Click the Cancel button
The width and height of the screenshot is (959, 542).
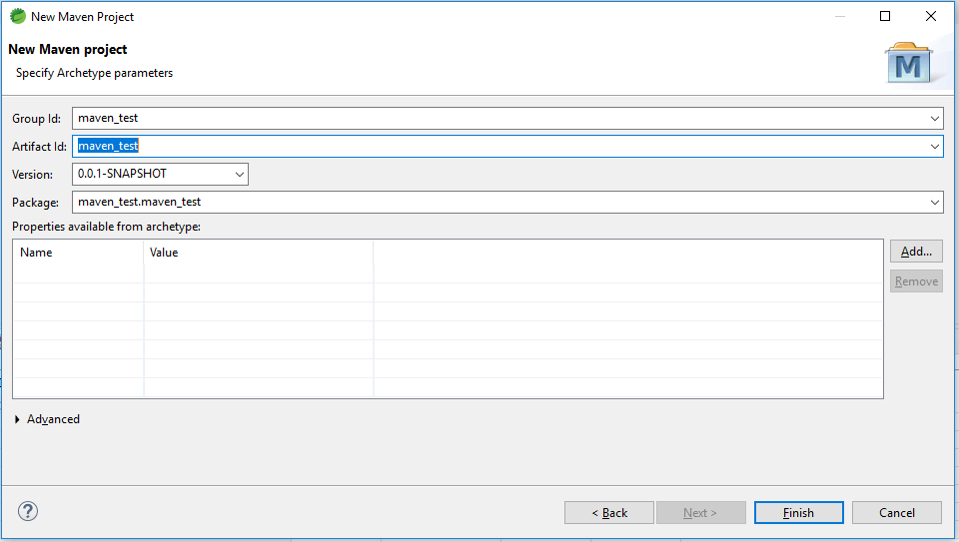(x=897, y=513)
